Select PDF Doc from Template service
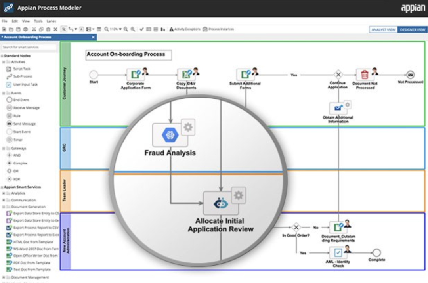The image size is (428, 283). (29, 263)
